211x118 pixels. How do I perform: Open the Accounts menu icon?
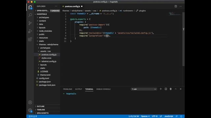(30, 102)
